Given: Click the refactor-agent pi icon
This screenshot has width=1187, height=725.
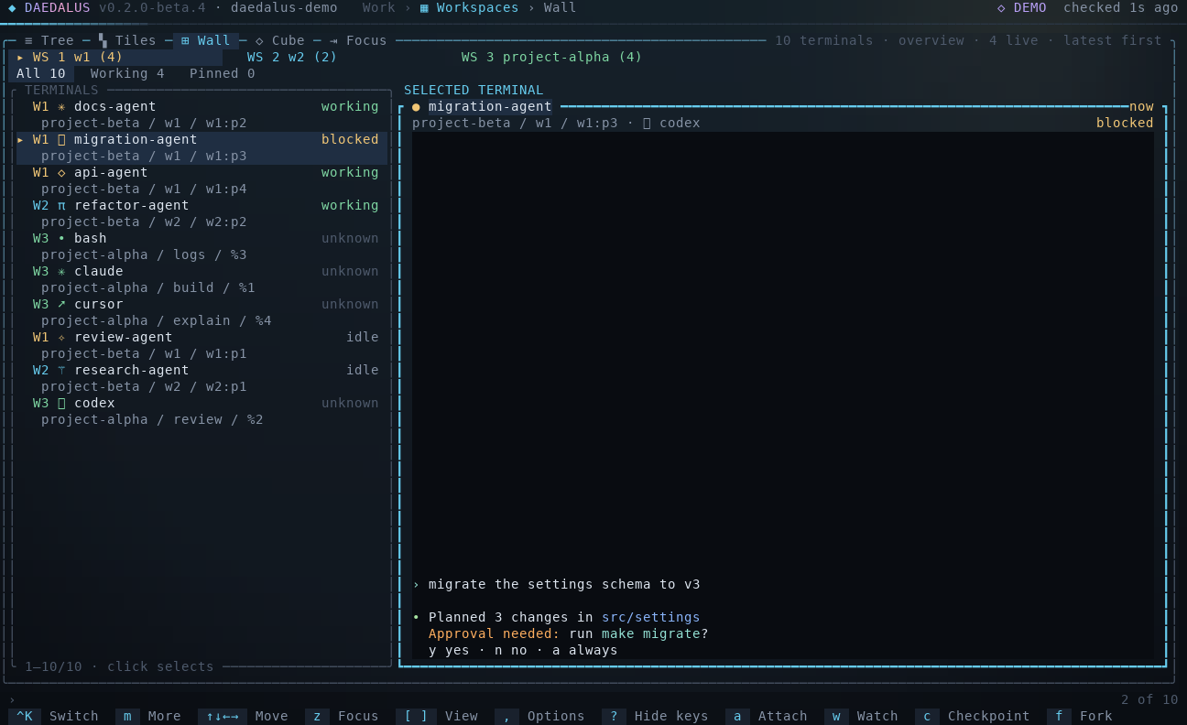Looking at the screenshot, I should (x=61, y=205).
